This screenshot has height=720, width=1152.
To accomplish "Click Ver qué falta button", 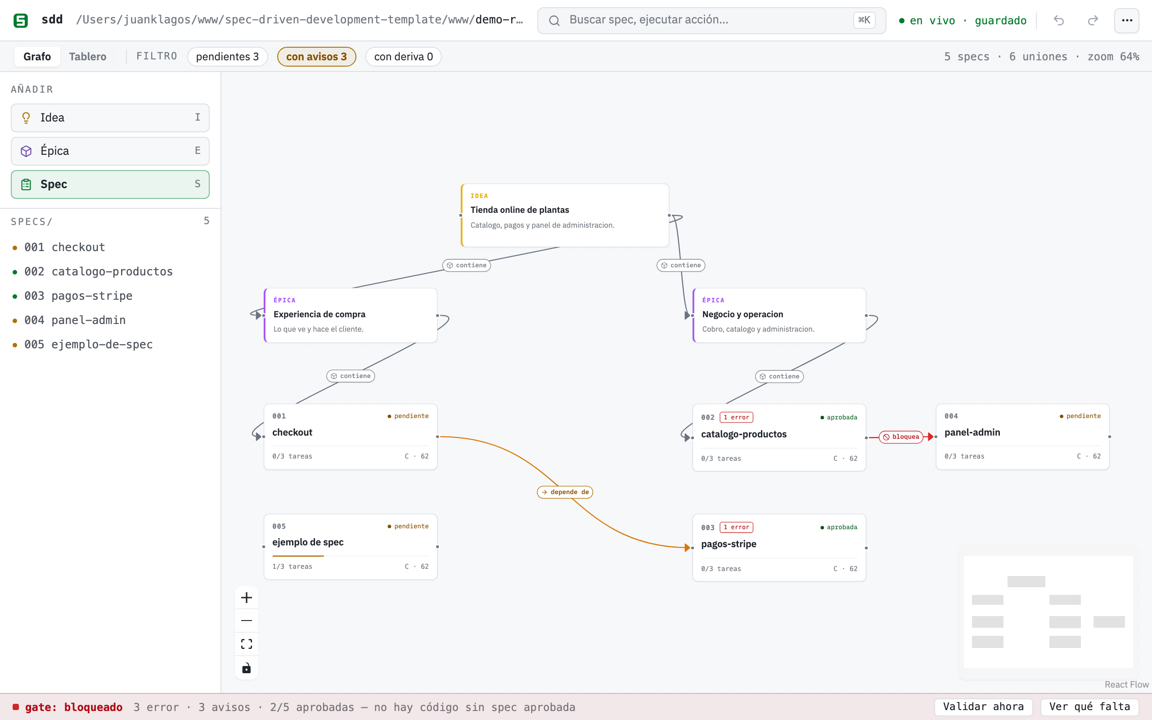I will coord(1089,706).
